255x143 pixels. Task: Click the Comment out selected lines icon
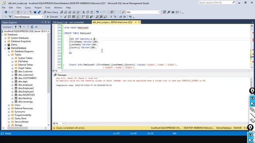(111, 17)
